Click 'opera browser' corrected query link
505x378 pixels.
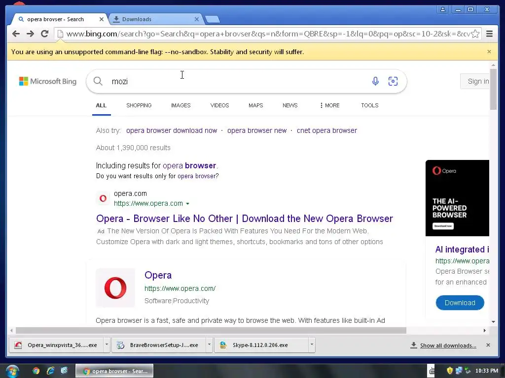click(x=189, y=165)
